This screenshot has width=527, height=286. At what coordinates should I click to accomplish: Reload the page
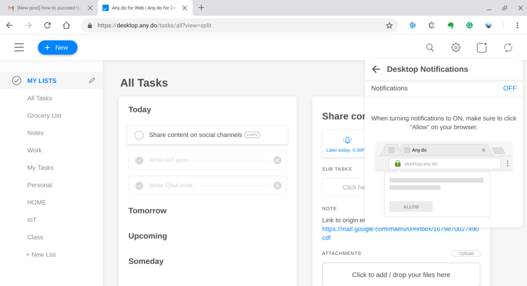point(47,25)
